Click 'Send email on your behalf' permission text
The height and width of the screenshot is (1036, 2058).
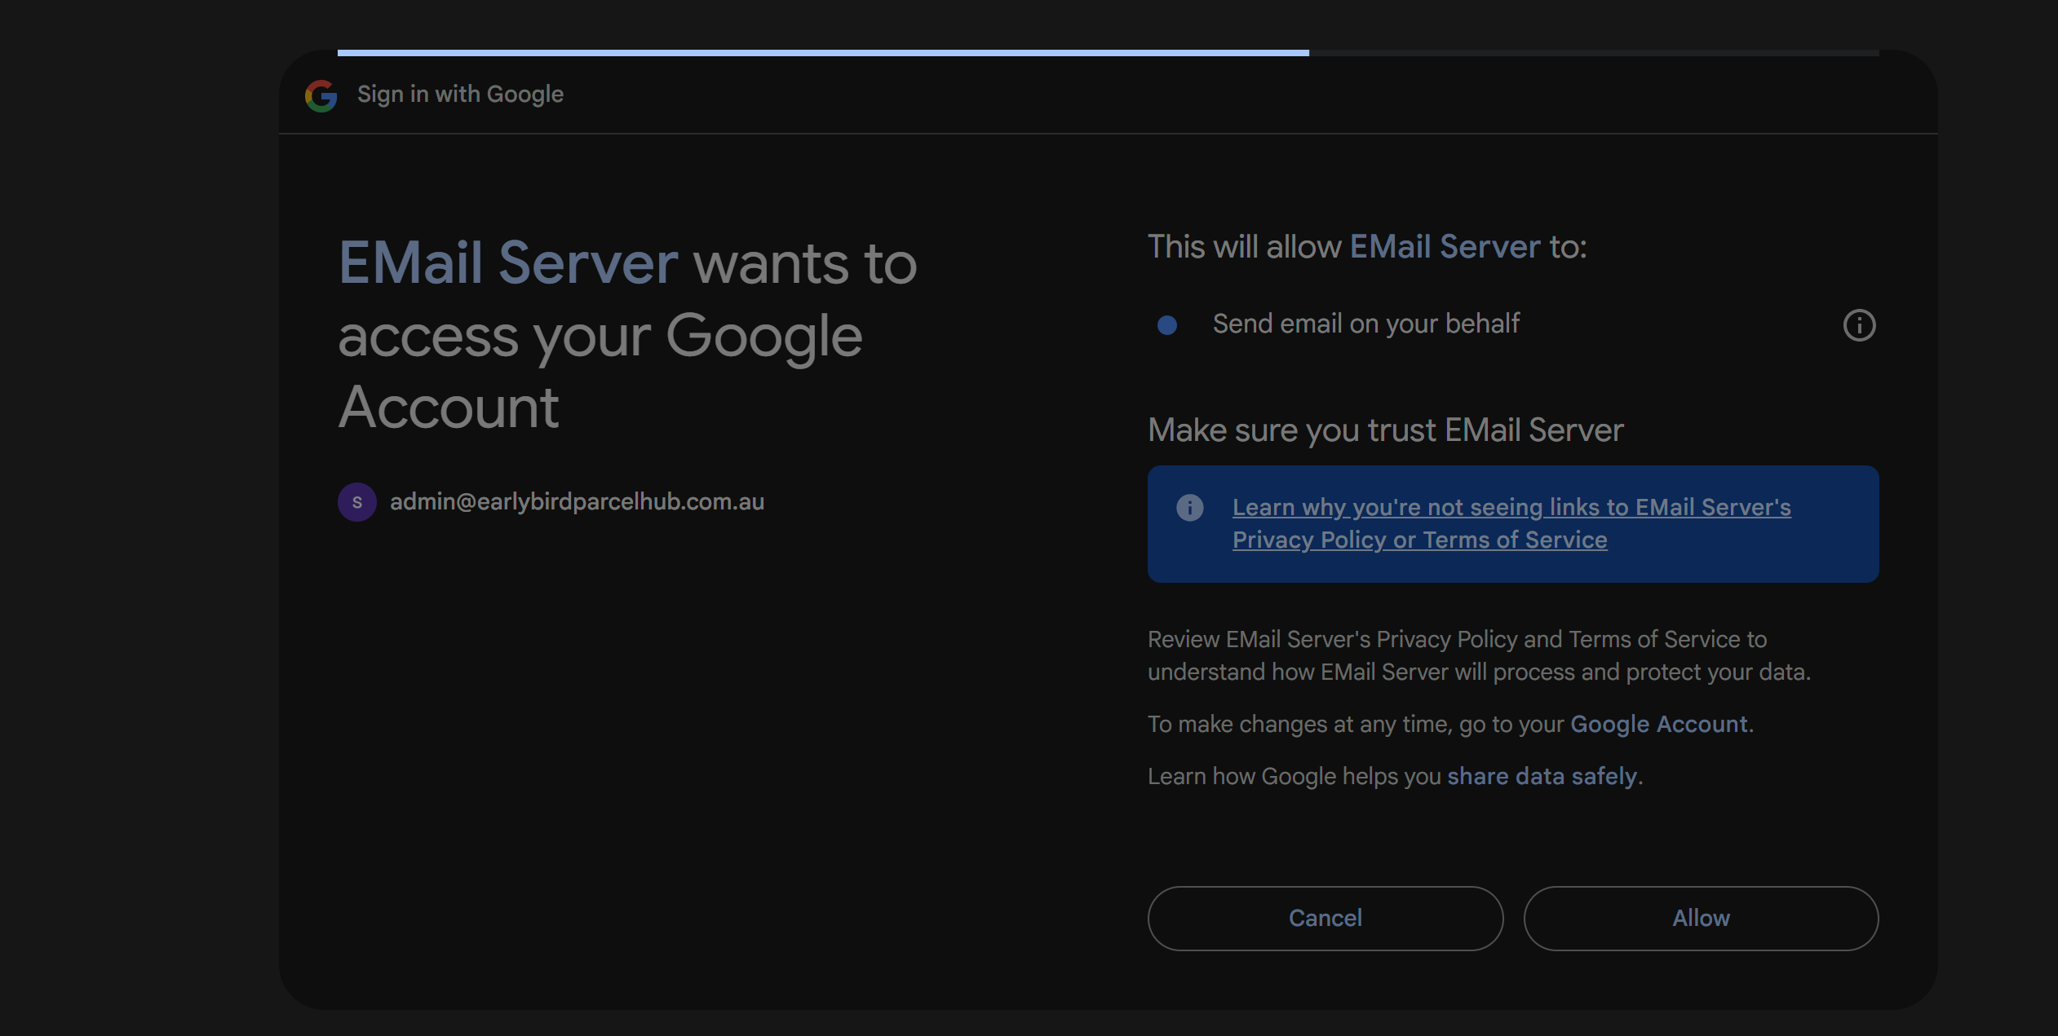click(1365, 324)
